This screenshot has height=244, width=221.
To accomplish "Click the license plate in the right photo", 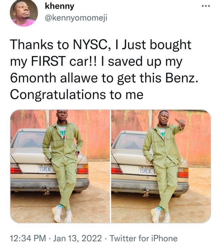I will 147,170.
